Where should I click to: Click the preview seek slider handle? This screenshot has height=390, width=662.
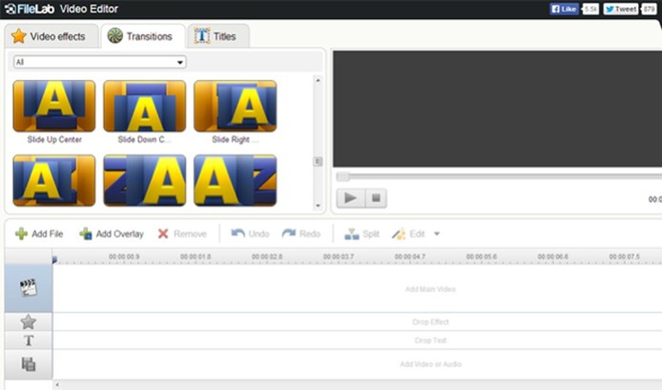point(343,176)
